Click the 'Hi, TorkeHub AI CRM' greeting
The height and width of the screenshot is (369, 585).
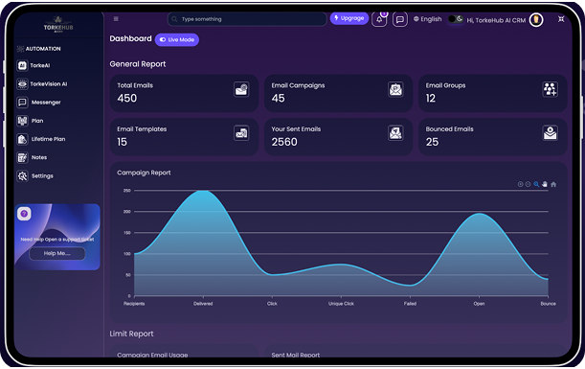pos(496,20)
